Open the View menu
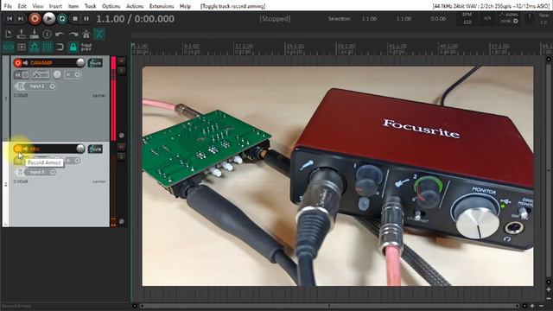Screen dimensions: 553x311 [38, 6]
